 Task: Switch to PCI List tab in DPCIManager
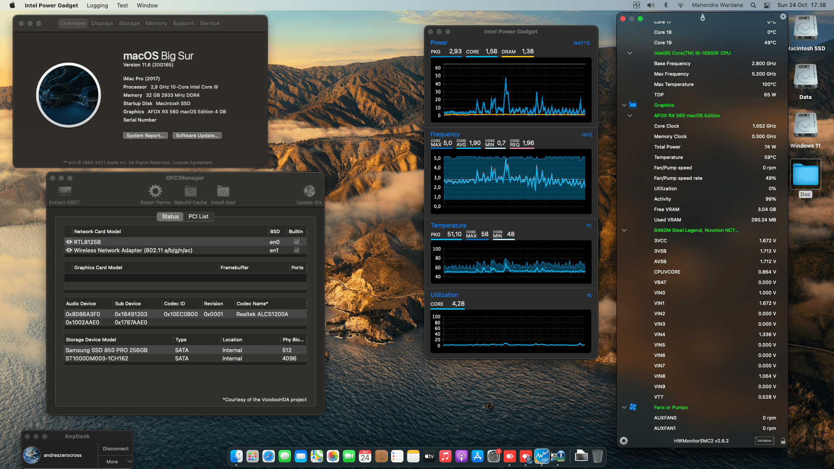tap(198, 216)
